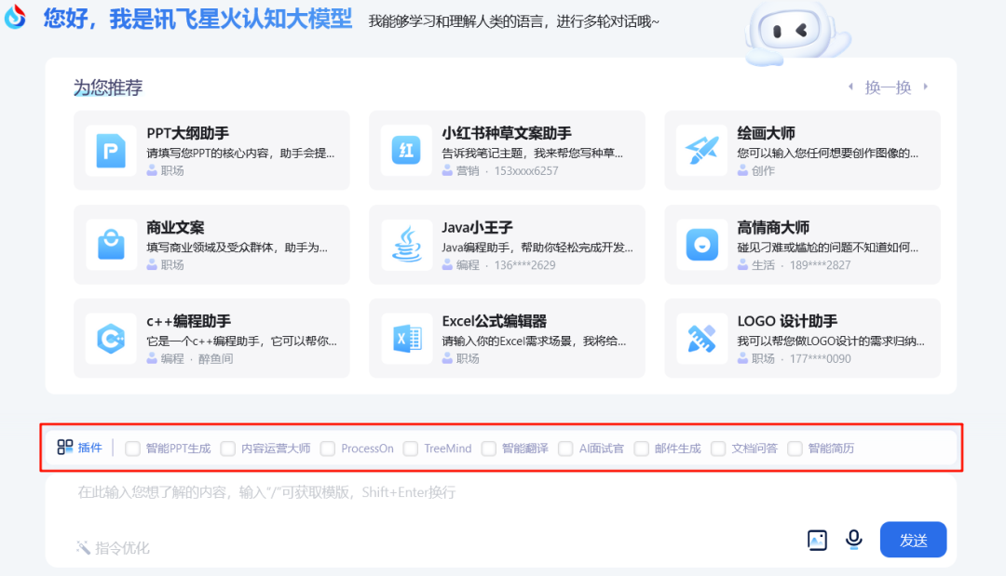Viewport: 1006px width, 576px height.
Task: Click the 高情商大师 smiley icon
Action: coord(702,244)
